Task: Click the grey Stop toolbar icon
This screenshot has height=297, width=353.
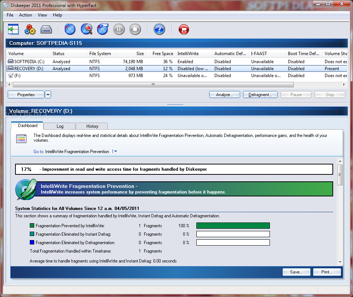Action: (135, 29)
